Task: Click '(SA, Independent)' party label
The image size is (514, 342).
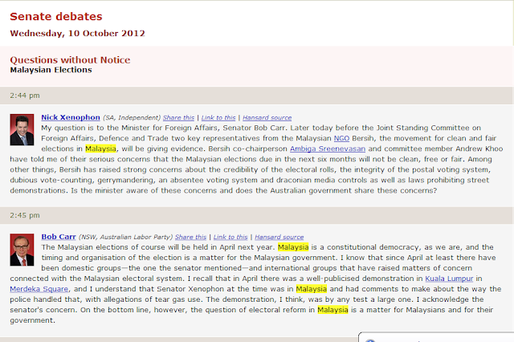Action: (x=132, y=117)
